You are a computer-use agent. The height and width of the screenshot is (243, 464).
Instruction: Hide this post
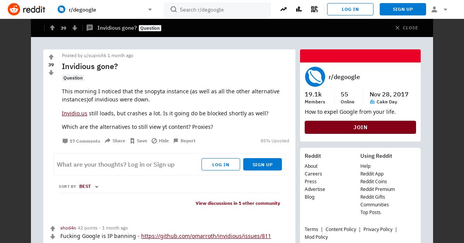click(160, 141)
